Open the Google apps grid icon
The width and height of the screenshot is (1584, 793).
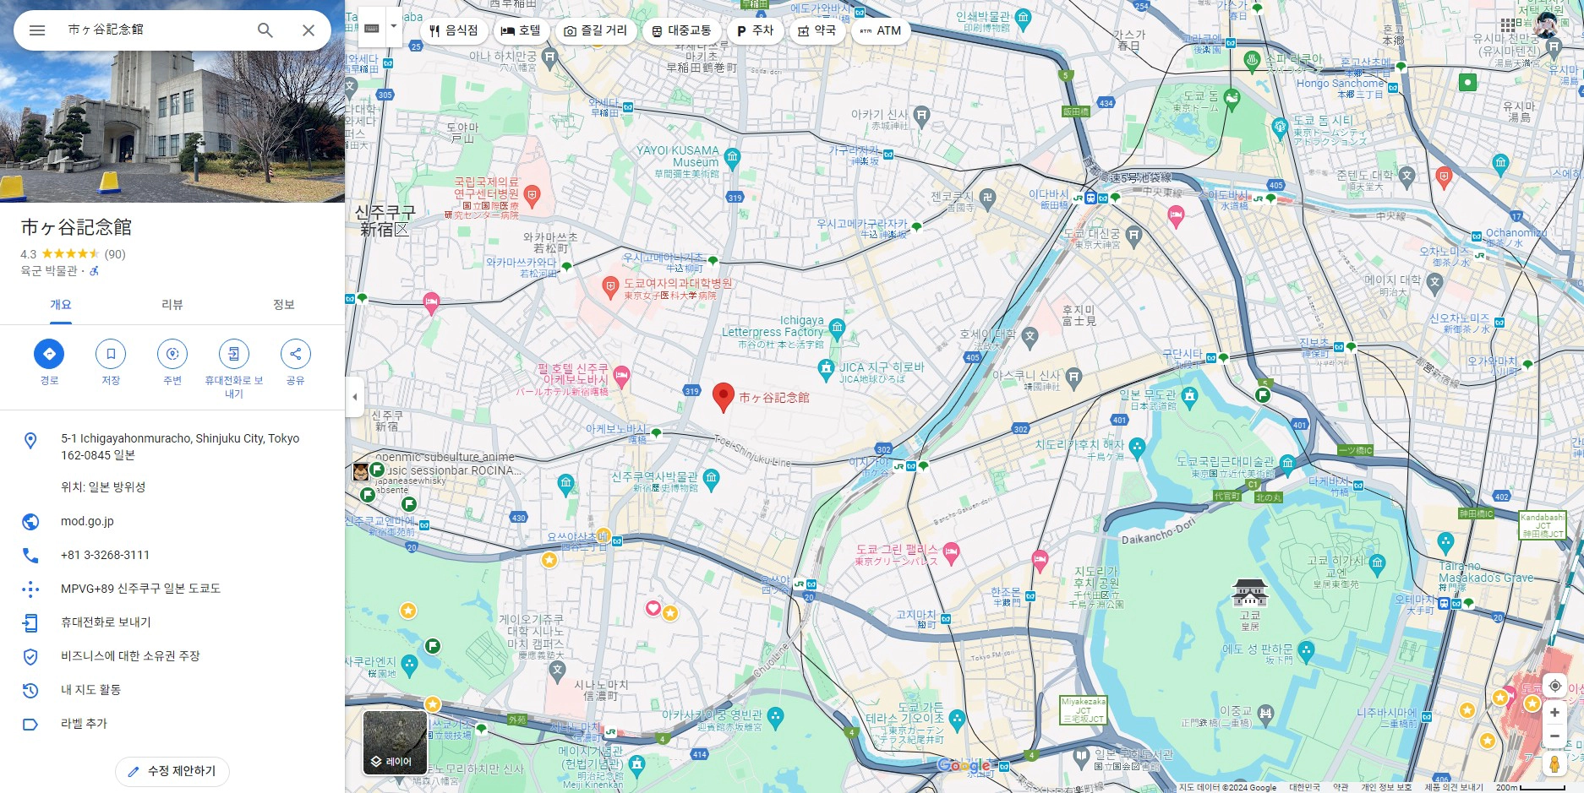coord(1508,25)
